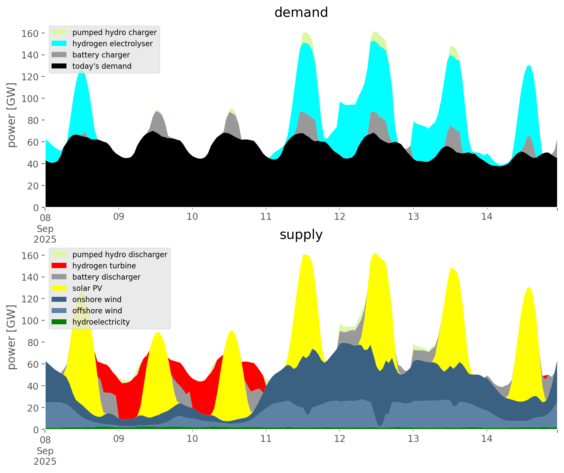This screenshot has width=564, height=473.
Task: Click the '13' date tick under supply chart
Action: (413, 439)
